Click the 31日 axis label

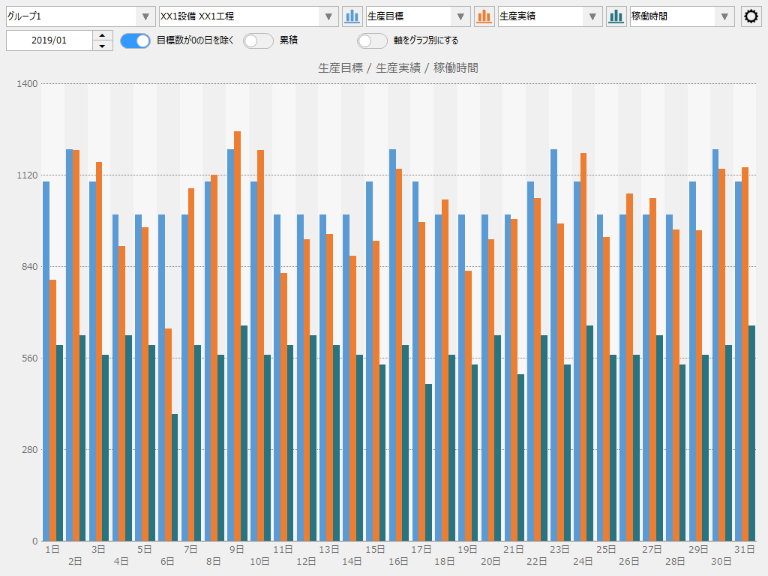click(x=745, y=550)
